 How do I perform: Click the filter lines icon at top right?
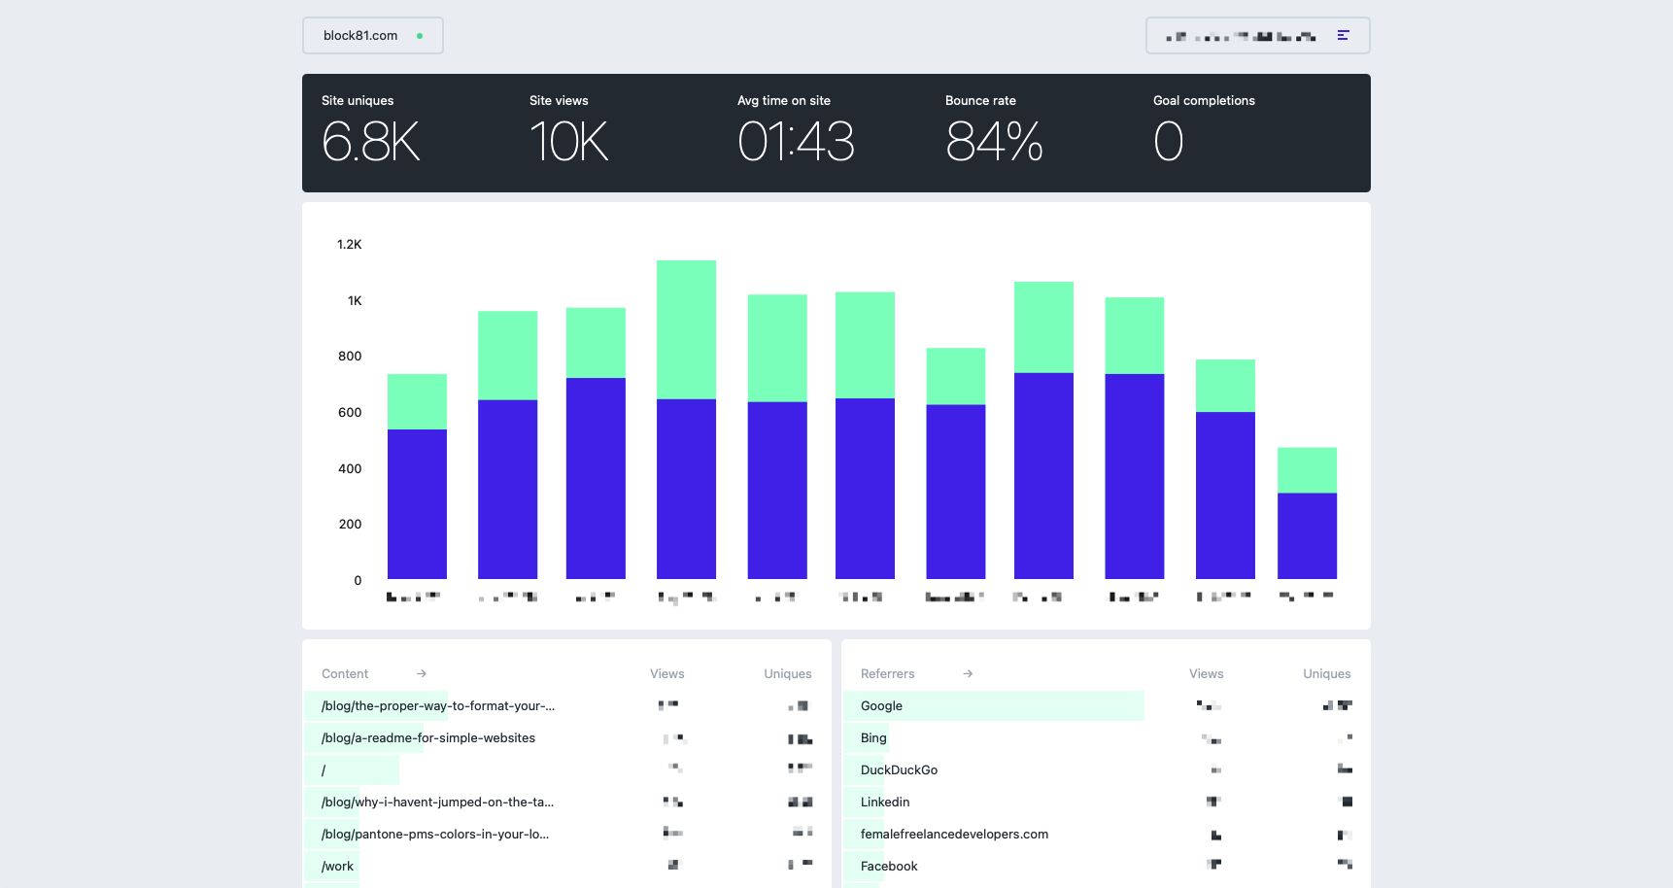tap(1343, 36)
